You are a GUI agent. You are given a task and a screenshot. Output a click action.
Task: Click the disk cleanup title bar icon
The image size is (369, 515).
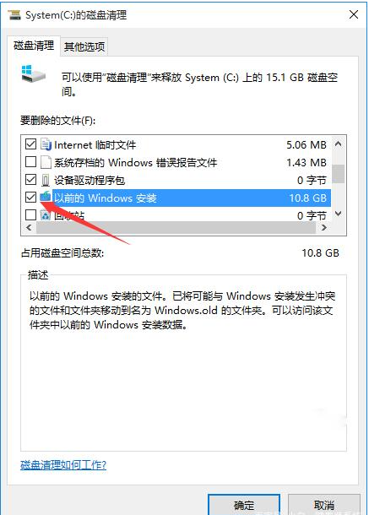tap(14, 15)
